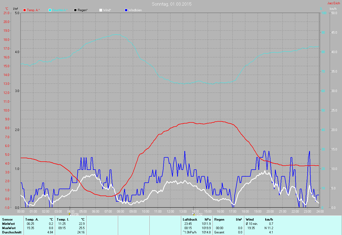Viewport: 342px width, 235px height.
Task: Click the indoor maximum value '25.5'
Action: point(82,228)
